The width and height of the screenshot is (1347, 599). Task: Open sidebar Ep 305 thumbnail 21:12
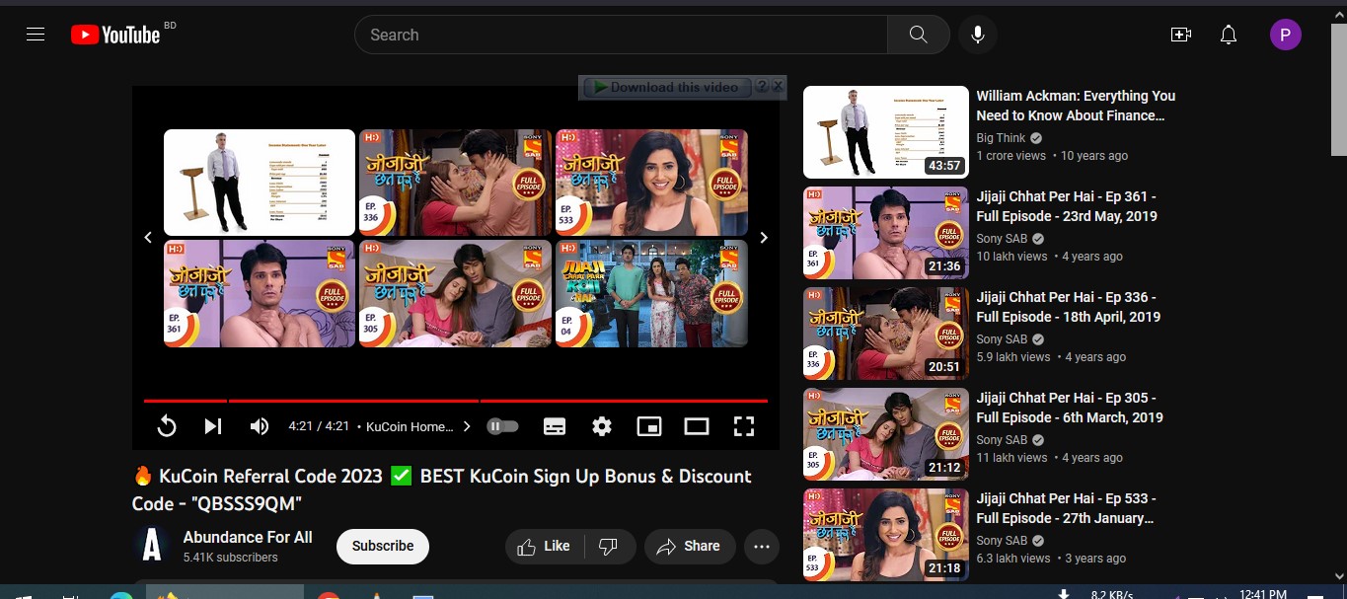[886, 434]
